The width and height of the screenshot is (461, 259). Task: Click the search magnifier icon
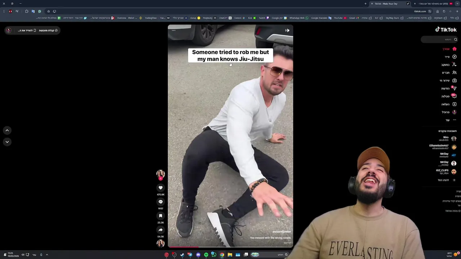456,40
